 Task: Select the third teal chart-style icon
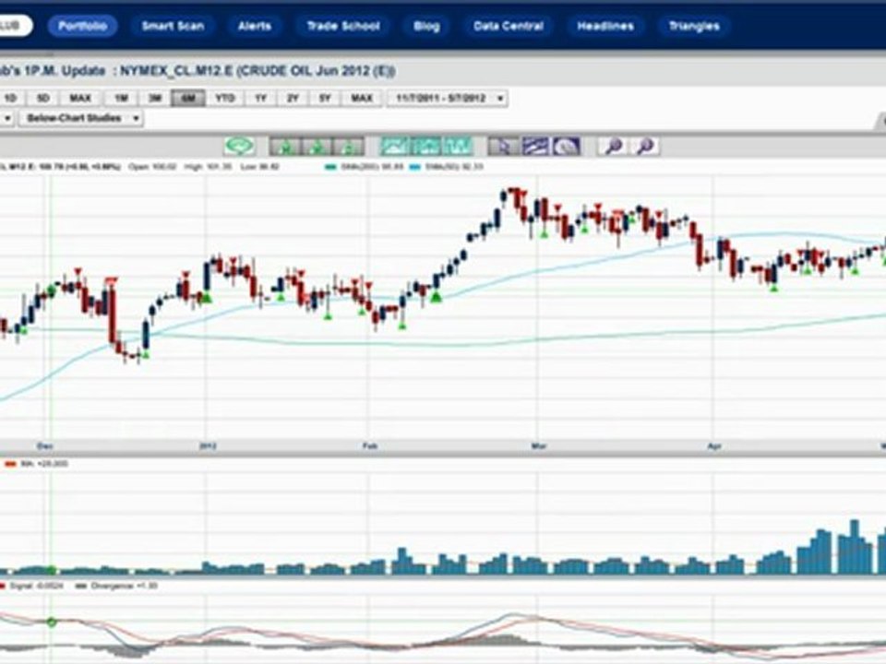(x=457, y=147)
